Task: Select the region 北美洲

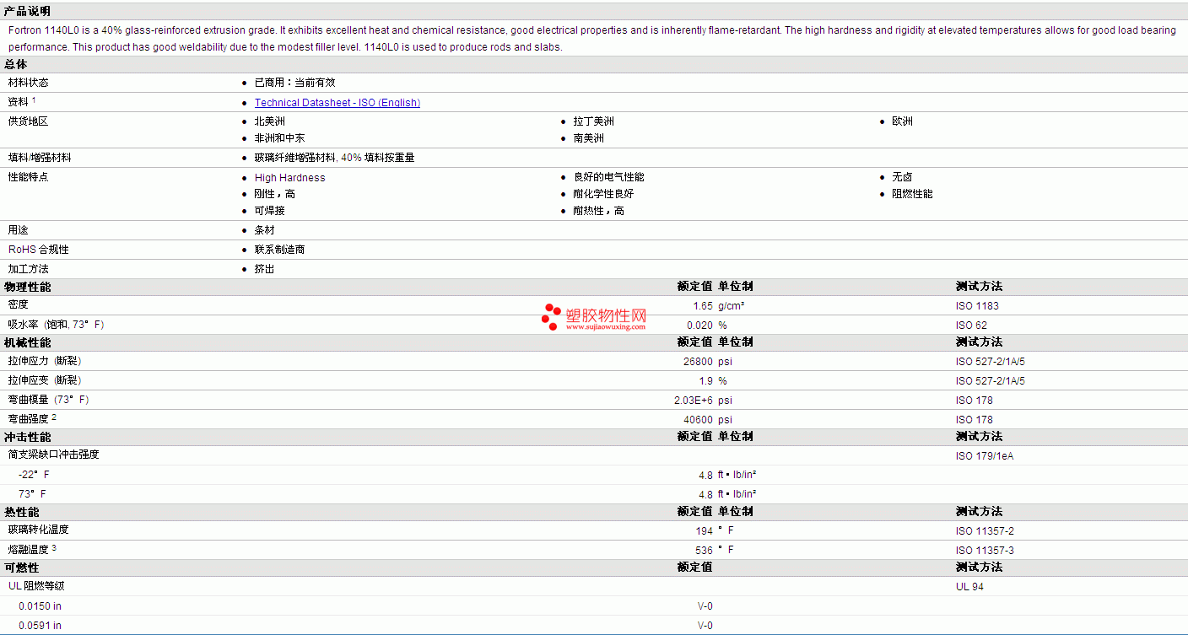Action: coord(270,121)
